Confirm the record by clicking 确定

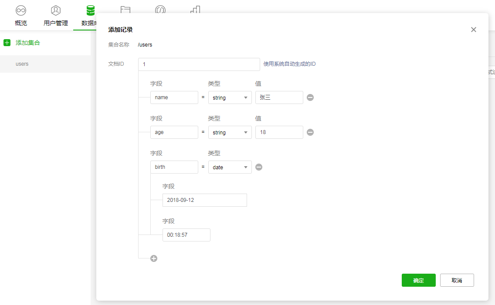pyautogui.click(x=418, y=280)
